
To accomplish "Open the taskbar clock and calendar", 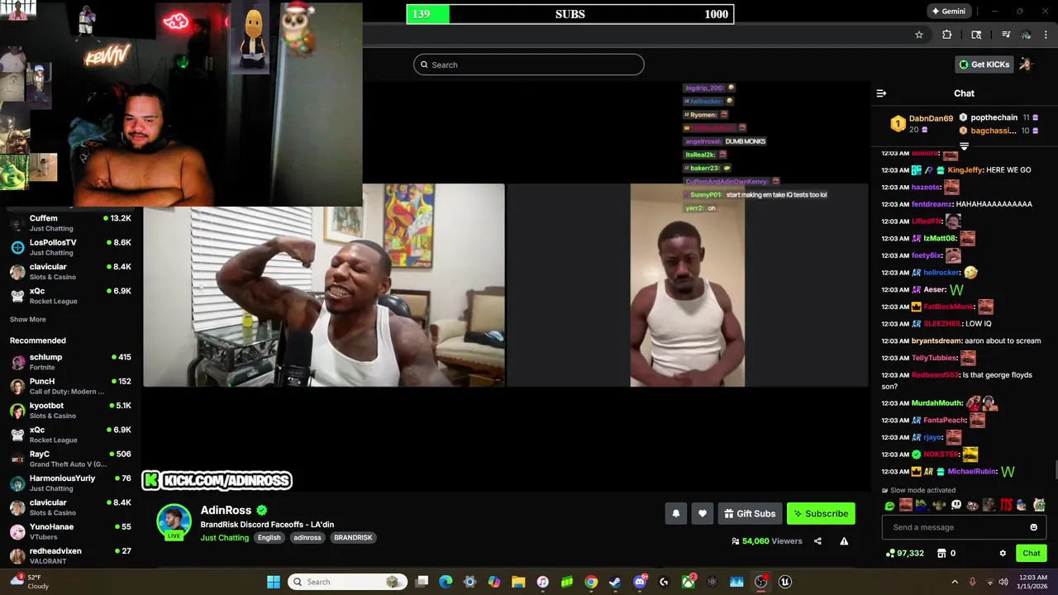I will 1033,582.
